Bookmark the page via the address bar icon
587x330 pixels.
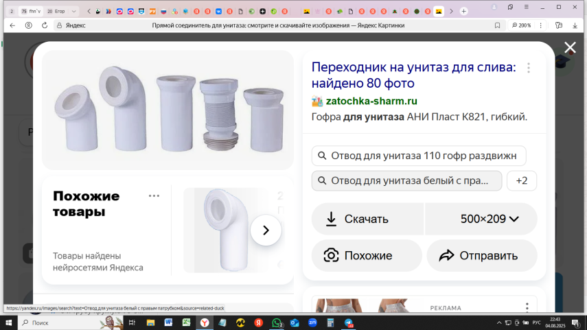click(498, 25)
